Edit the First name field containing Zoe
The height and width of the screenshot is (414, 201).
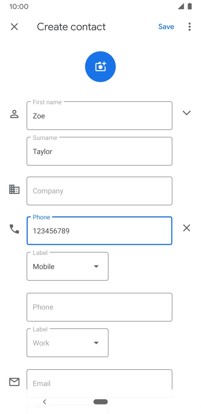pos(99,115)
